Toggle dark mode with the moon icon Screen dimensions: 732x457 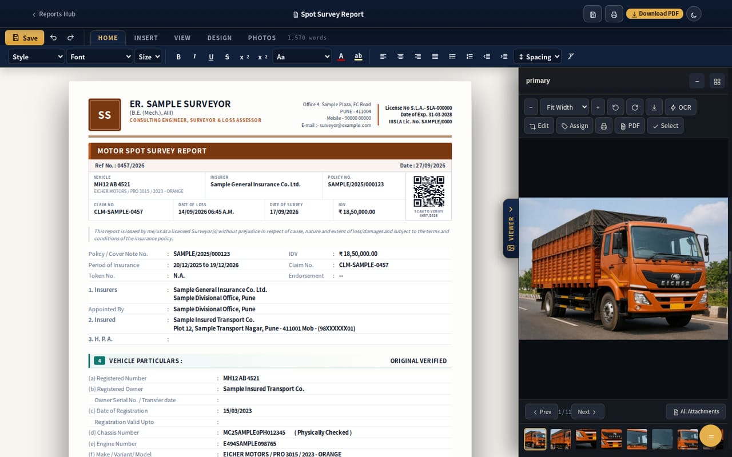point(694,14)
